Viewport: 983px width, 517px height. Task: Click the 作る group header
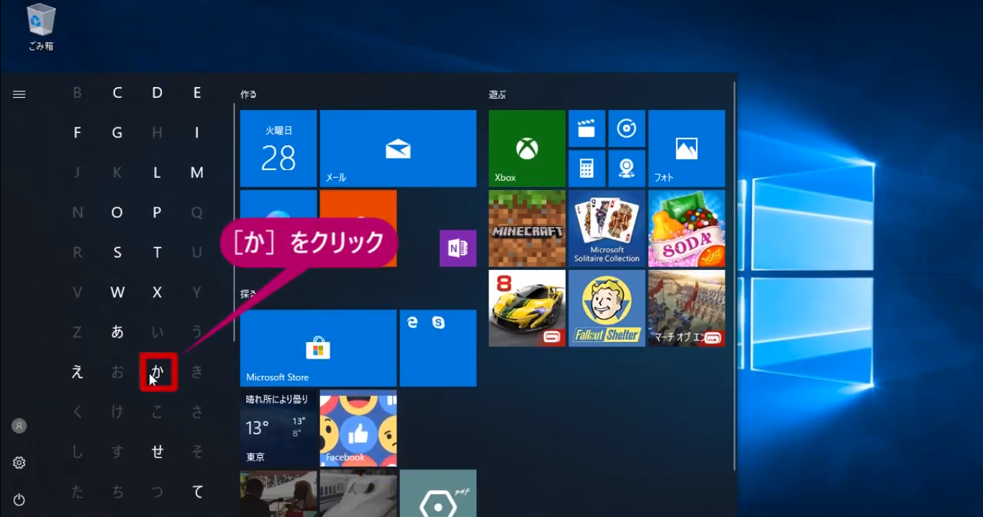248,94
